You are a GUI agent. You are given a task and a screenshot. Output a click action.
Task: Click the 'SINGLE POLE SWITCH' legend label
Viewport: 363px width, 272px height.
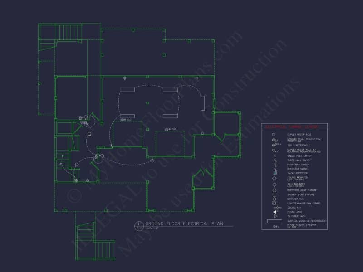(299, 156)
